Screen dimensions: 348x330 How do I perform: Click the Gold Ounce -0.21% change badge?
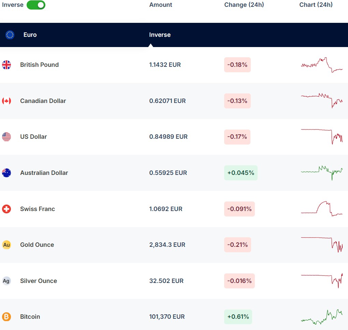(x=237, y=245)
